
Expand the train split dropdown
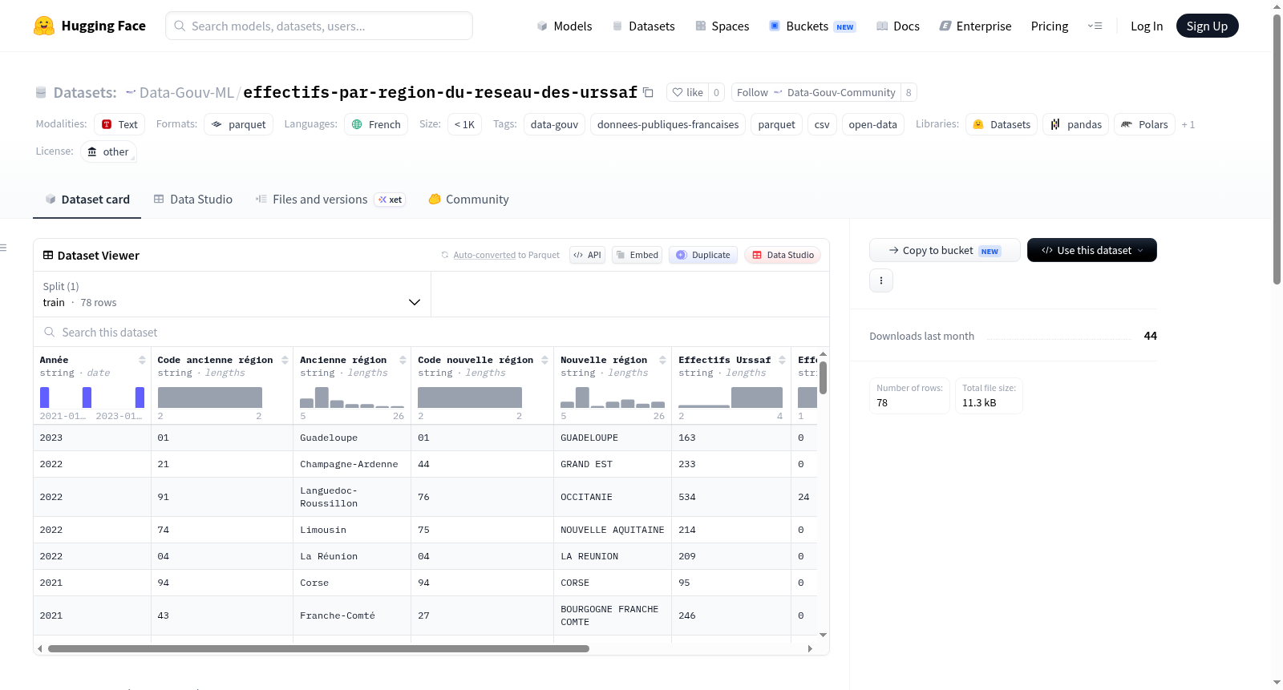click(x=232, y=294)
